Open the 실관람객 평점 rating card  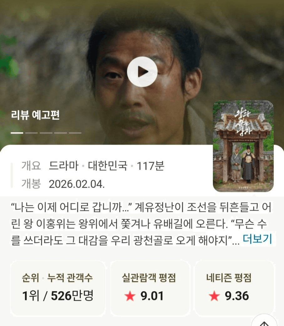pyautogui.click(x=150, y=288)
